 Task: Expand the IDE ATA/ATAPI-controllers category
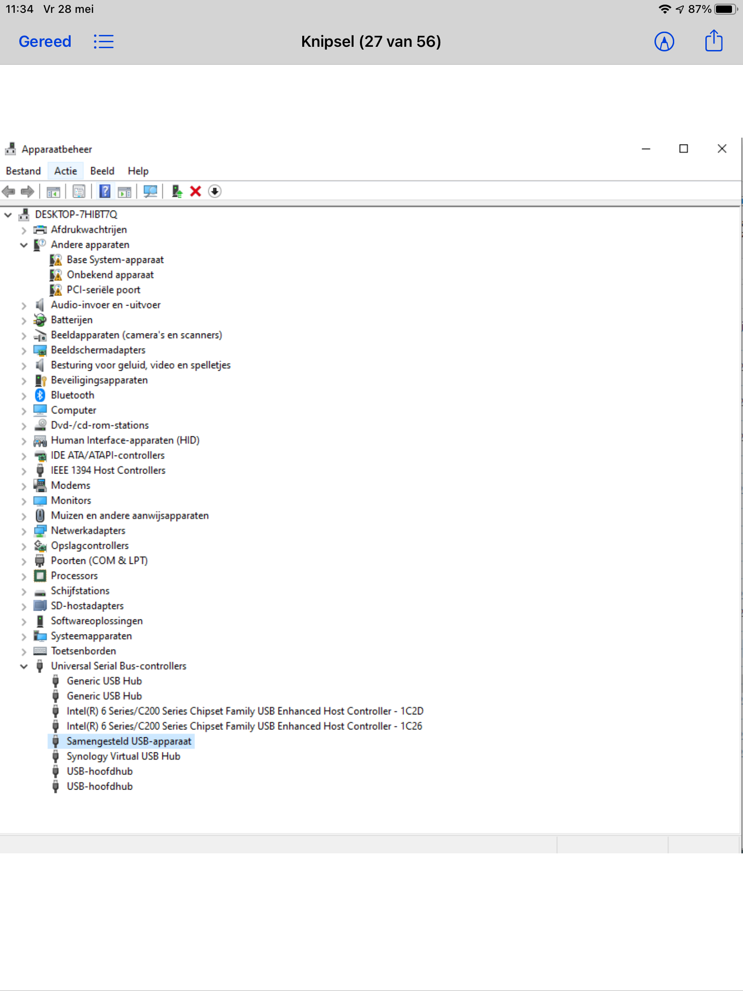click(x=24, y=456)
